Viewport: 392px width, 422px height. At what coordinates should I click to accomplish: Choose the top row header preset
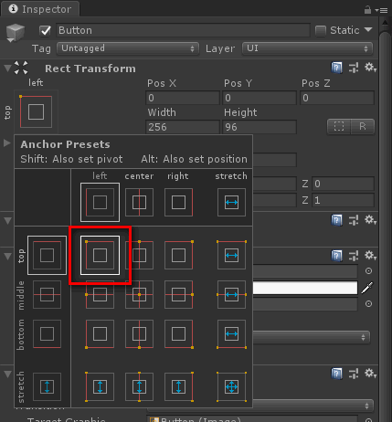pos(47,255)
